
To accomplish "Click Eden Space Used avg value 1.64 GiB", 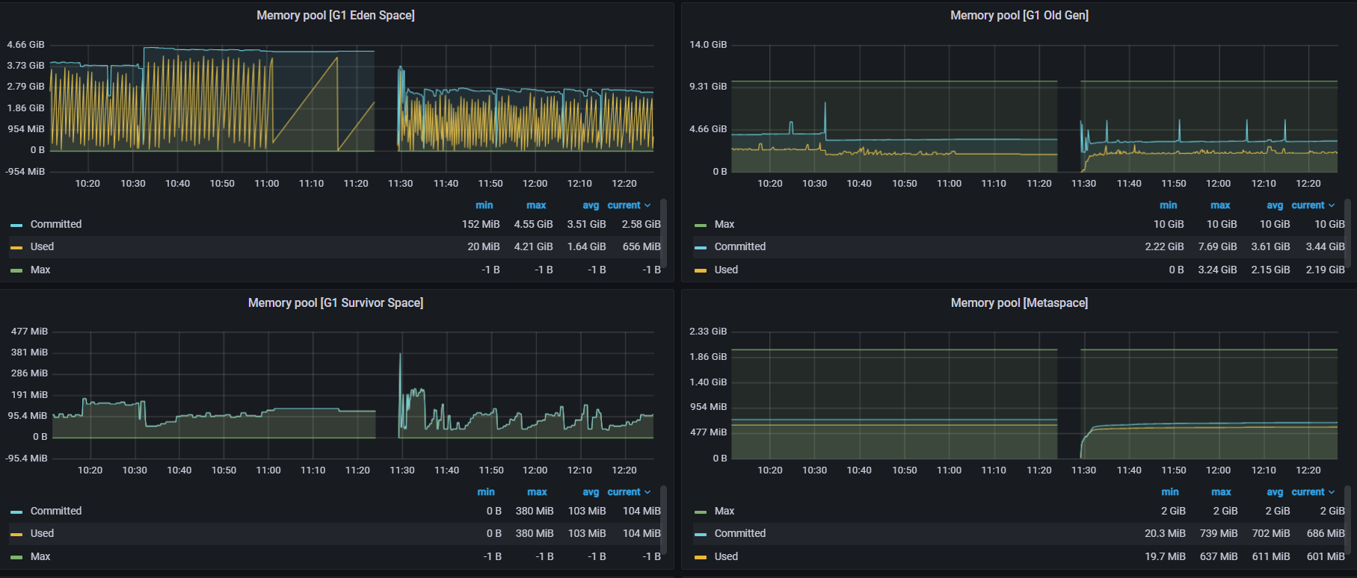I will 586,246.
